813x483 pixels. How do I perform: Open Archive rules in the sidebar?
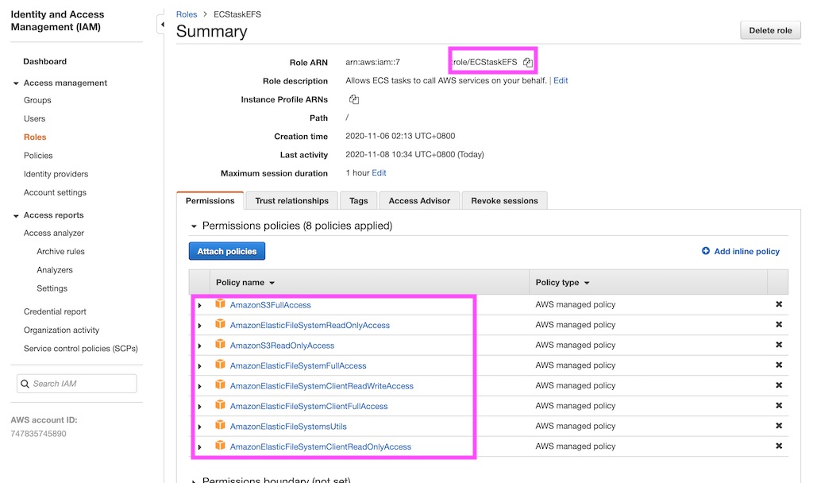[60, 252]
